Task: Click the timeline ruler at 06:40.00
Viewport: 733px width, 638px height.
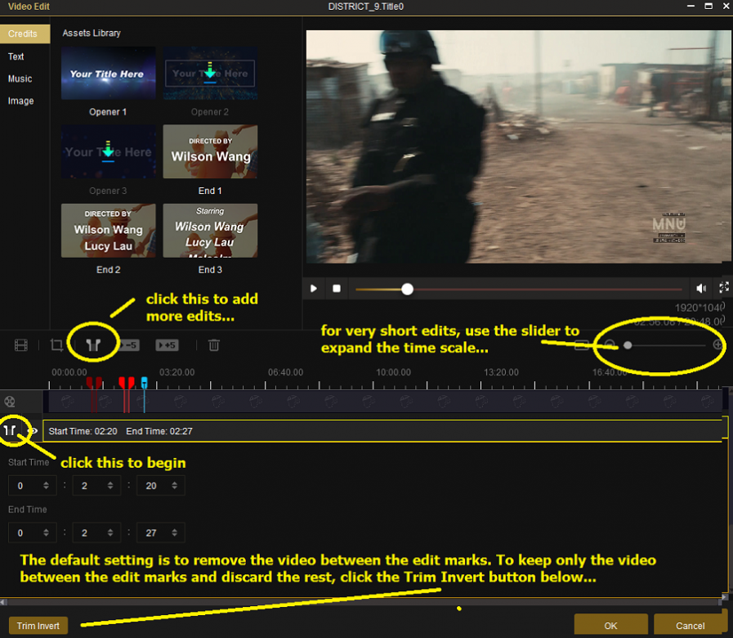Action: tap(285, 373)
